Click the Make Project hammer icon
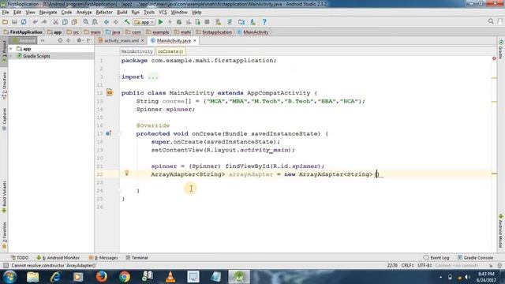The image size is (505, 284). 127,22
